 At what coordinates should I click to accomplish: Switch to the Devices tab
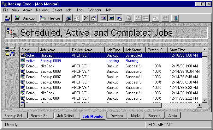(117, 116)
